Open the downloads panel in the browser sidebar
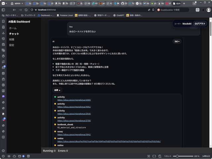Image resolution: width=212 pixels, height=159 pixels. (x=3, y=33)
